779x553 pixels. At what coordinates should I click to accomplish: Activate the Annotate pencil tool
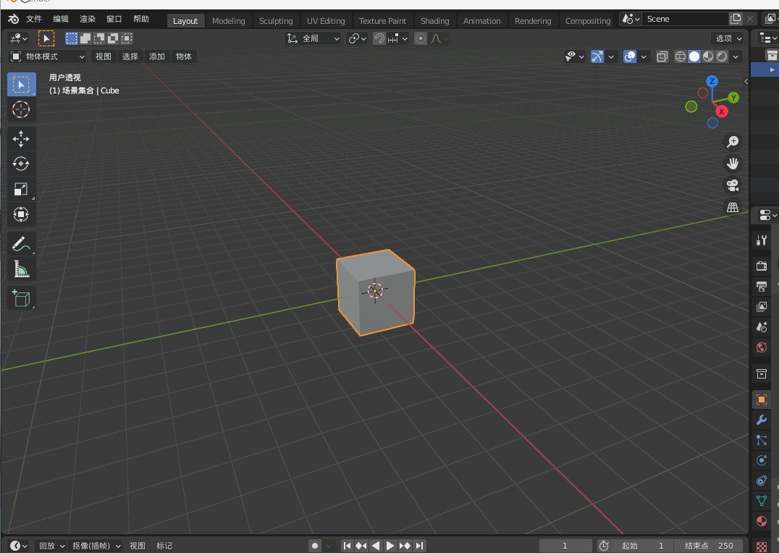(21, 244)
